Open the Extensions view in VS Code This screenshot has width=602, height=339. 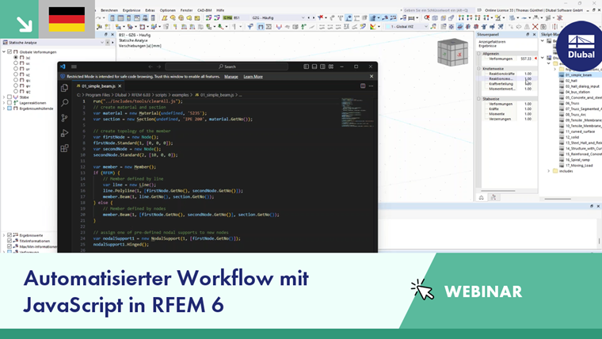coord(64,148)
